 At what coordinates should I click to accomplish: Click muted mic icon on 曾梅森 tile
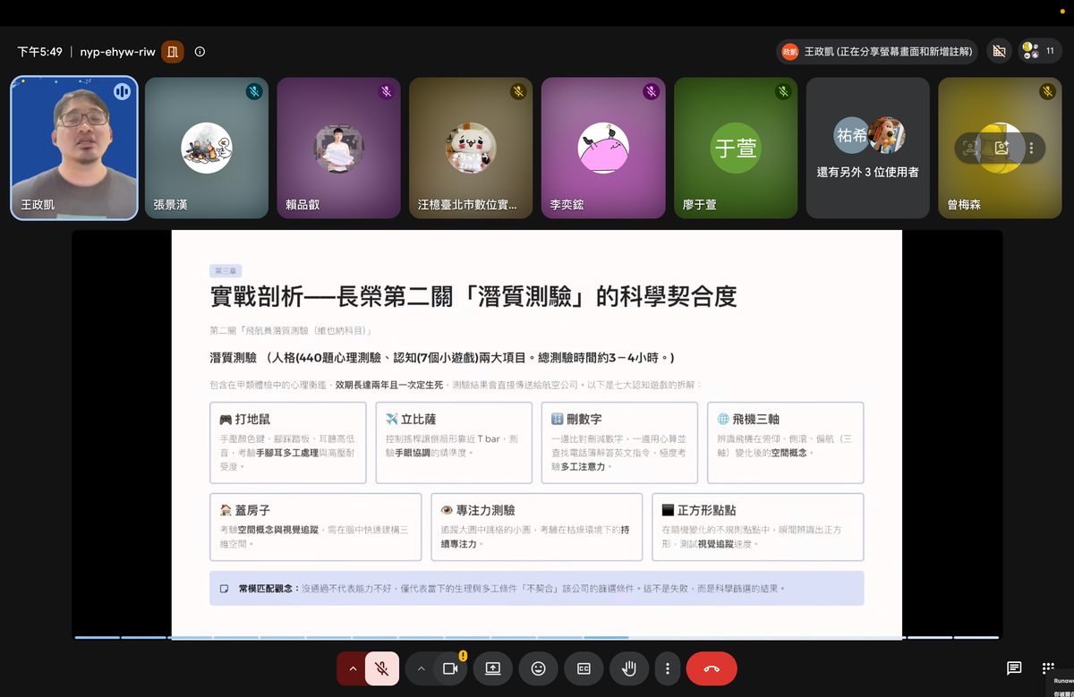click(1047, 91)
